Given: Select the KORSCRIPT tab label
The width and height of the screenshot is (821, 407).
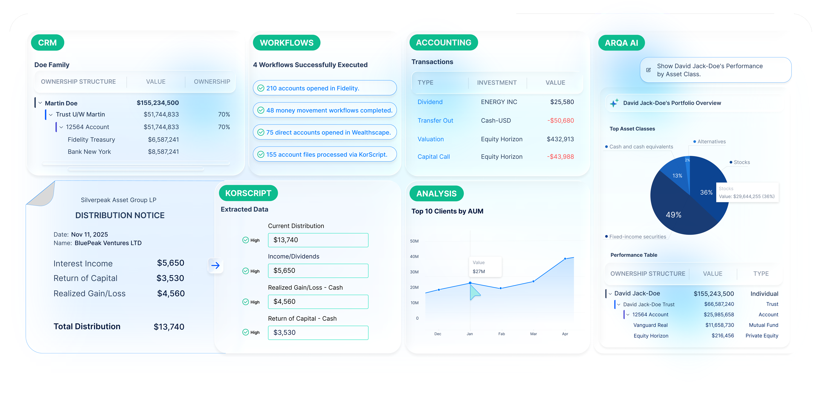Looking at the screenshot, I should click(248, 193).
